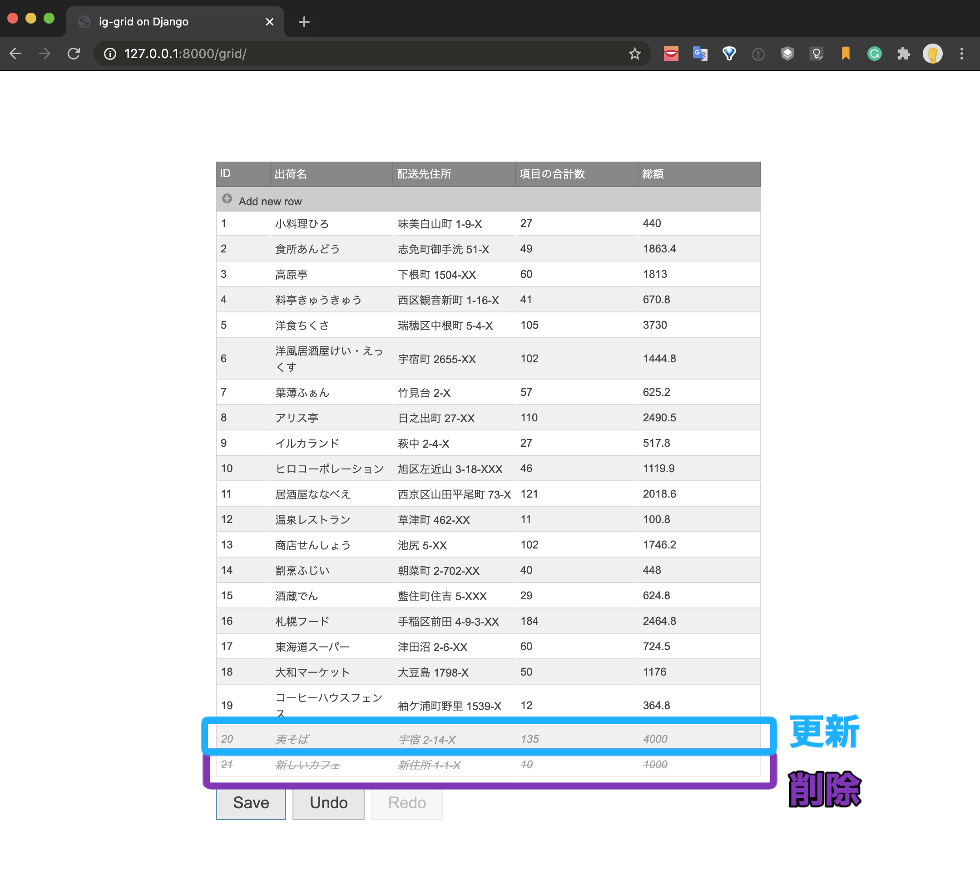Viewport: 980px width, 889px height.
Task: Open the Google Translate extension
Action: click(699, 54)
